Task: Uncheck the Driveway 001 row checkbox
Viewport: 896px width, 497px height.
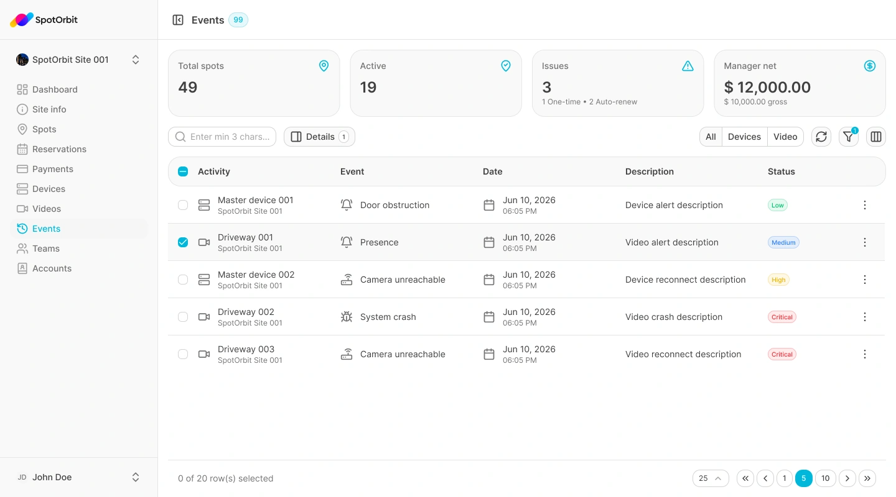Action: [x=183, y=242]
